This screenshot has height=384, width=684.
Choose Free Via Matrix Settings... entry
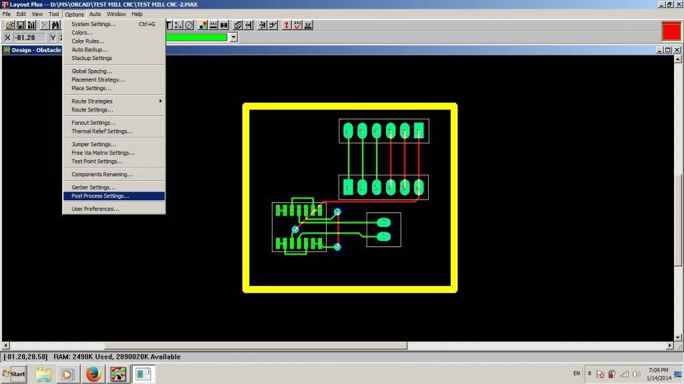click(x=114, y=153)
